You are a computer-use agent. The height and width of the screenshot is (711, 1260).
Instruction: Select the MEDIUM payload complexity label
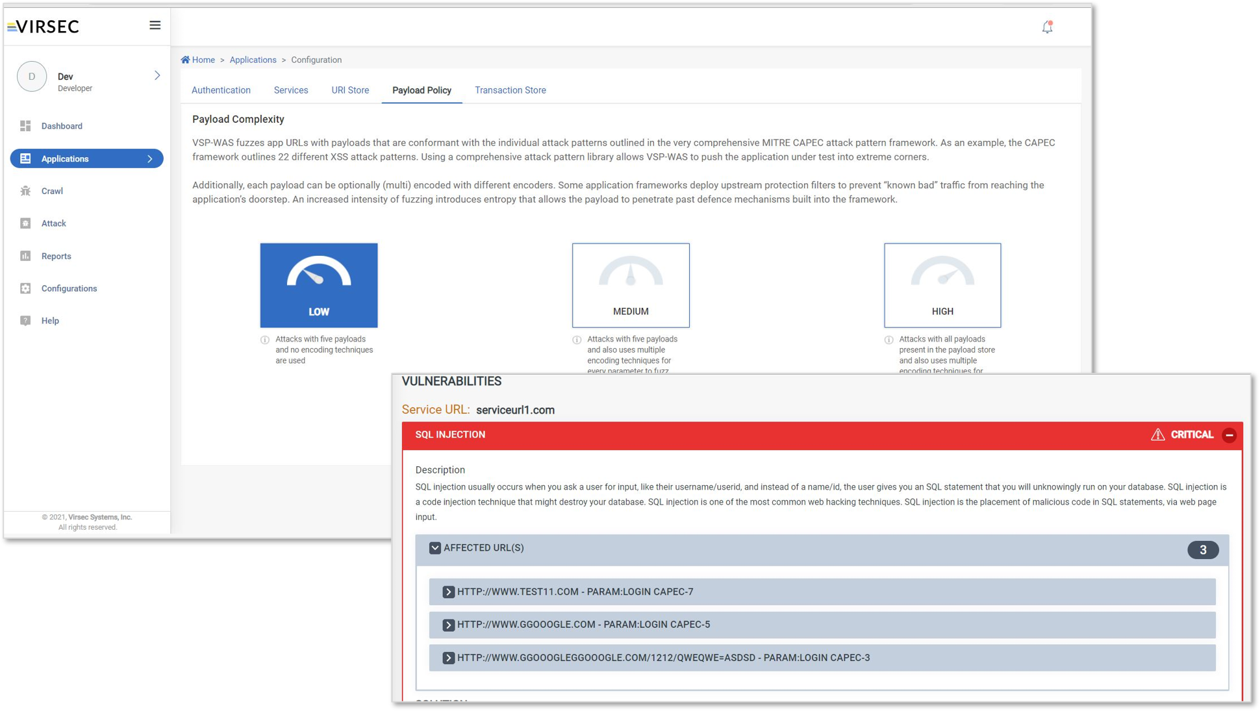pos(631,312)
